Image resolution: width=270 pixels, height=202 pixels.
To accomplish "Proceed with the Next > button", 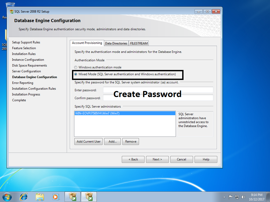I will [157, 159].
